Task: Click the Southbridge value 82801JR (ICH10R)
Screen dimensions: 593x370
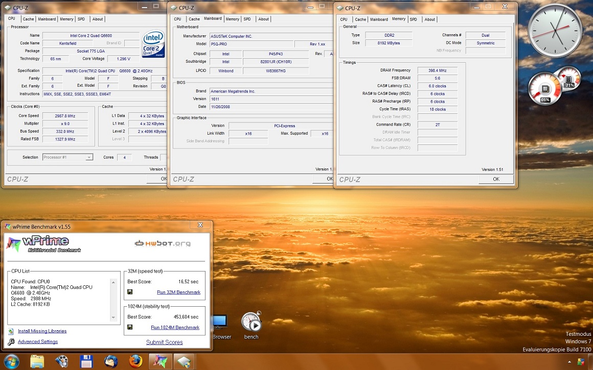Action: [x=276, y=62]
